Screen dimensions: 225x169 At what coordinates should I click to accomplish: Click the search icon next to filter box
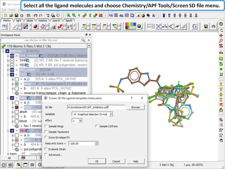pos(84,40)
